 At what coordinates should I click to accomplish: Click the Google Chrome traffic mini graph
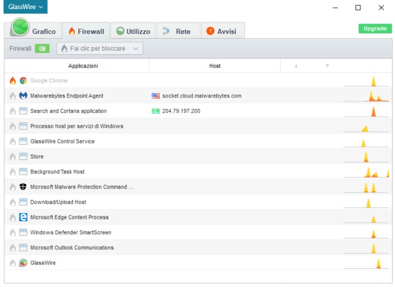(x=366, y=81)
